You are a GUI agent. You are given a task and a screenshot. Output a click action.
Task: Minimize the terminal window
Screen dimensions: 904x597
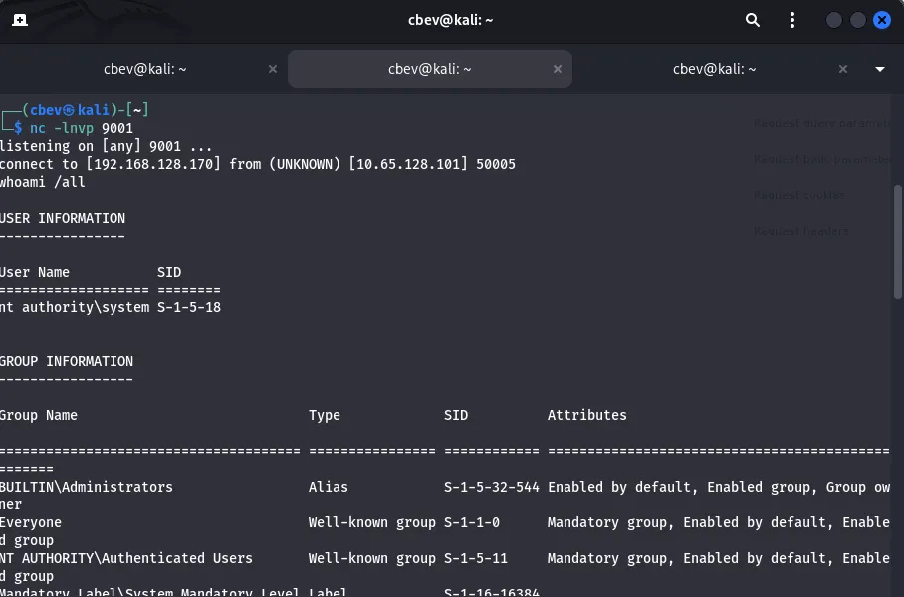point(834,20)
